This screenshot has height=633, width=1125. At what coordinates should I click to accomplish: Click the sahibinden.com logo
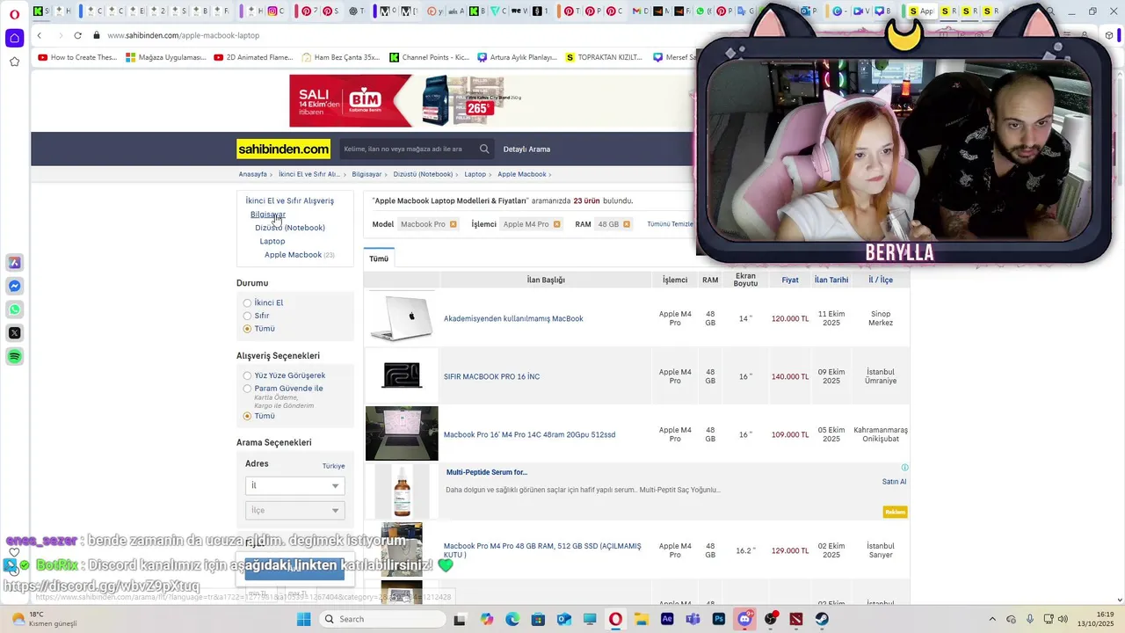(x=284, y=149)
